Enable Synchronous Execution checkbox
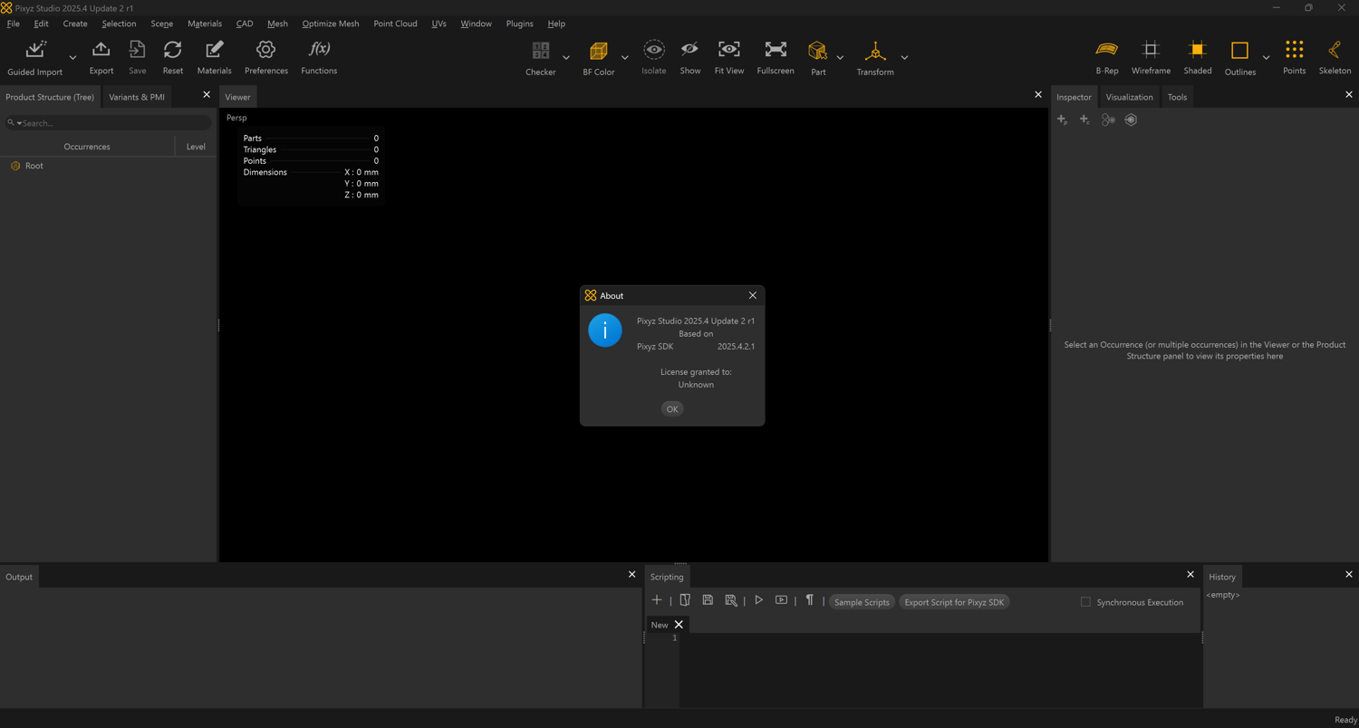The image size is (1359, 728). coord(1085,602)
